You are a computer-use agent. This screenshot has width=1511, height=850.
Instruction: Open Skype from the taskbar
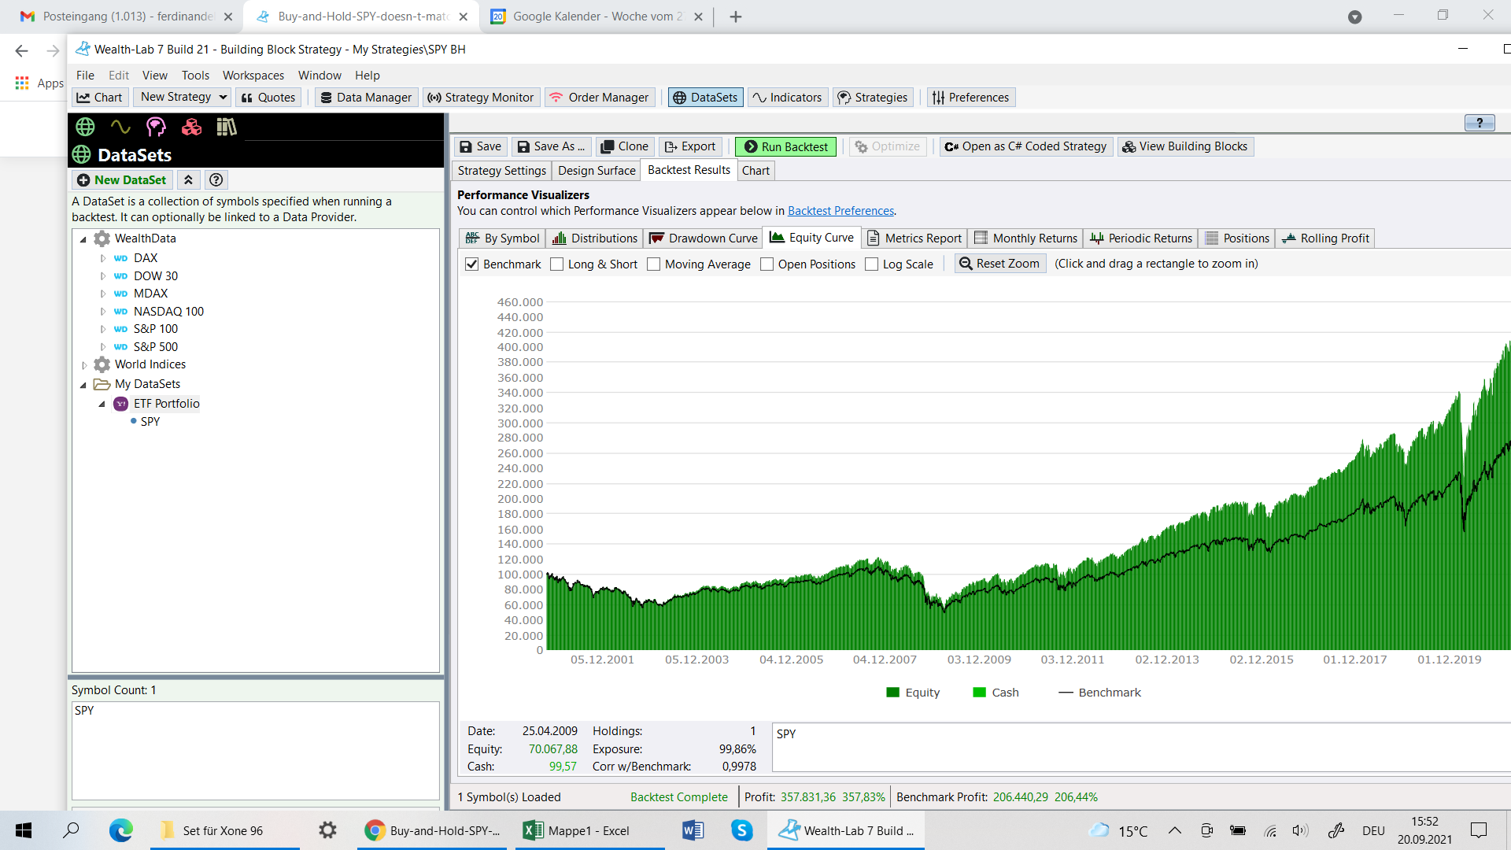[x=741, y=830]
